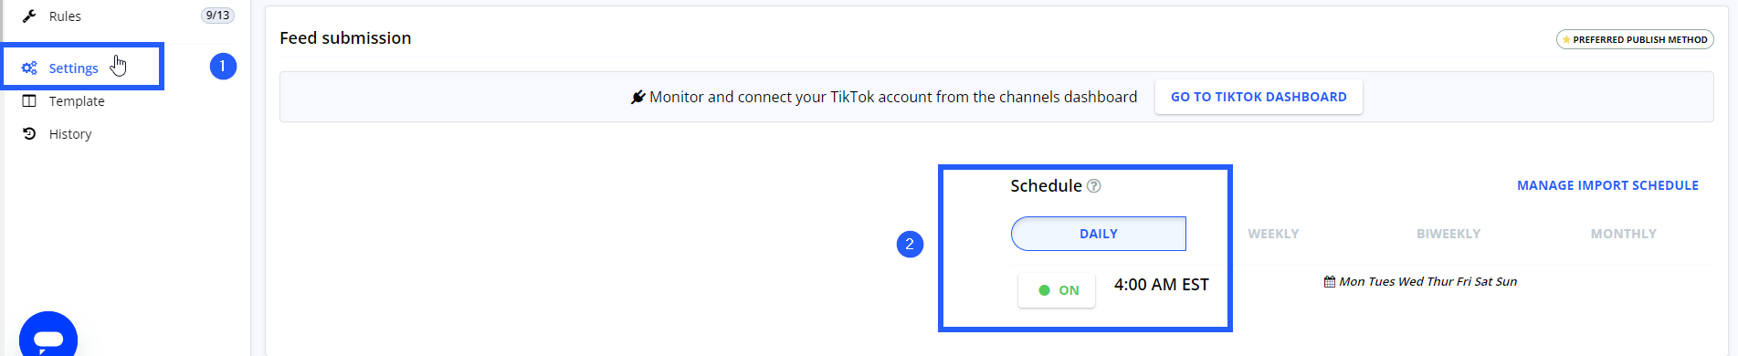Select the DAILY schedule option
1738x356 pixels.
pos(1098,234)
